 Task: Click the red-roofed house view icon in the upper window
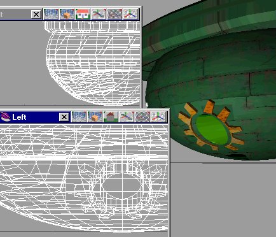(83, 14)
